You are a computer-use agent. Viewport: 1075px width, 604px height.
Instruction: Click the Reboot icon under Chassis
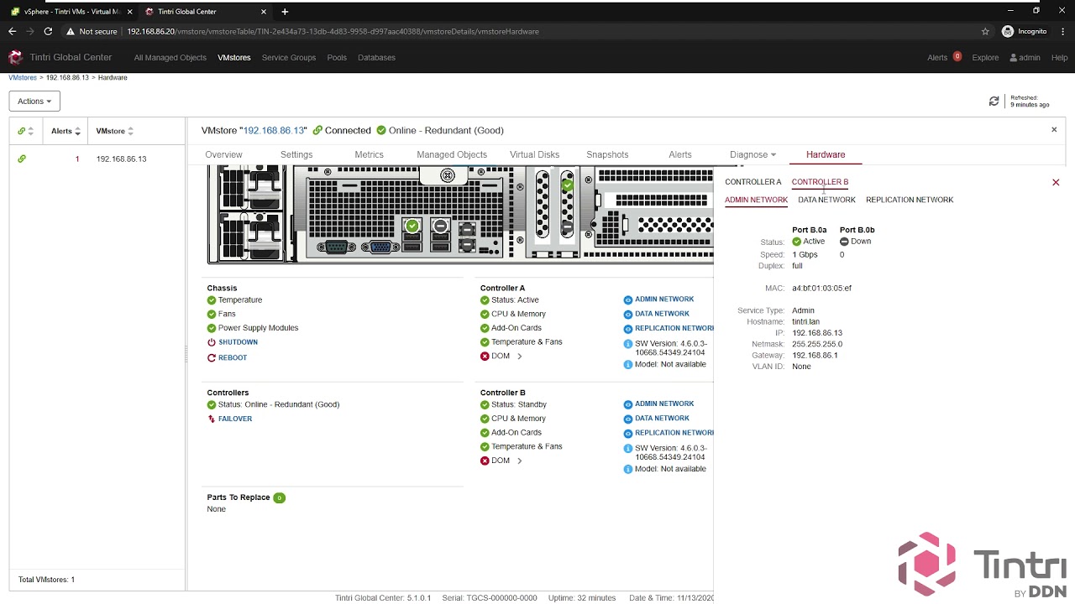click(212, 357)
